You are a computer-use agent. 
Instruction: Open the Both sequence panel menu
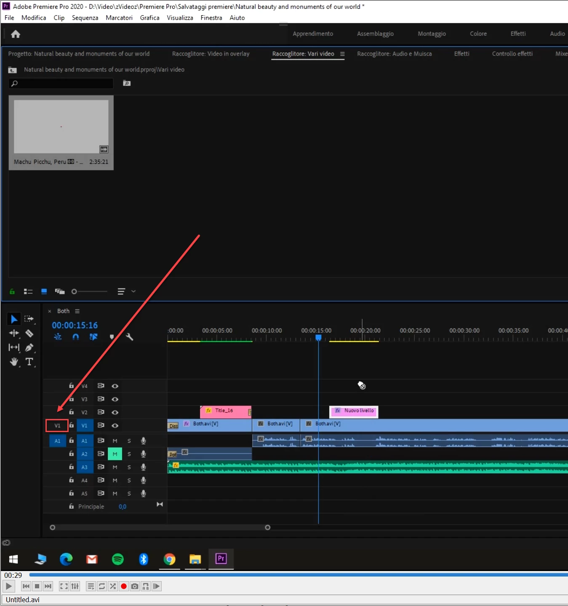coord(77,311)
